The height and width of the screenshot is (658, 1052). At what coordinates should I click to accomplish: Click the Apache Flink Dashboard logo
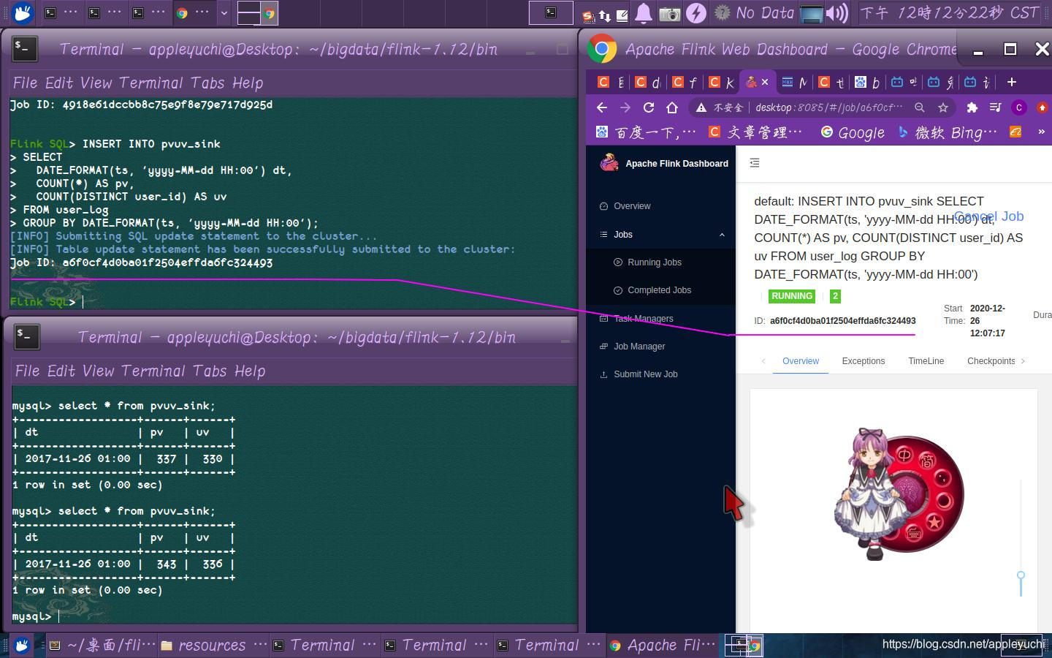click(x=610, y=163)
